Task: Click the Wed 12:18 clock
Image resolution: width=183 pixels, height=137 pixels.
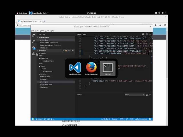Action: [91, 13]
